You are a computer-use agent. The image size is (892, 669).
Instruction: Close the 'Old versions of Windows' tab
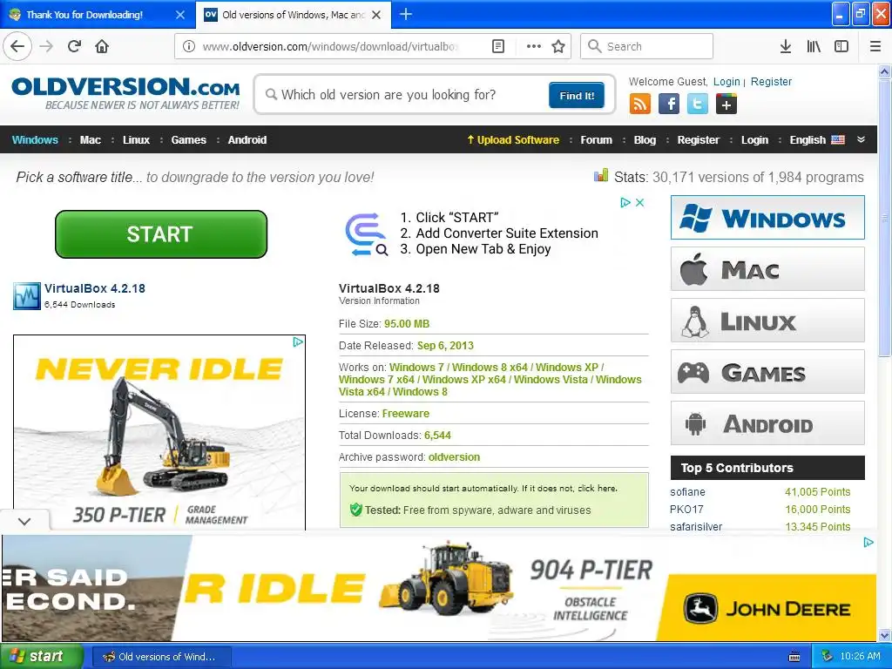376,15
